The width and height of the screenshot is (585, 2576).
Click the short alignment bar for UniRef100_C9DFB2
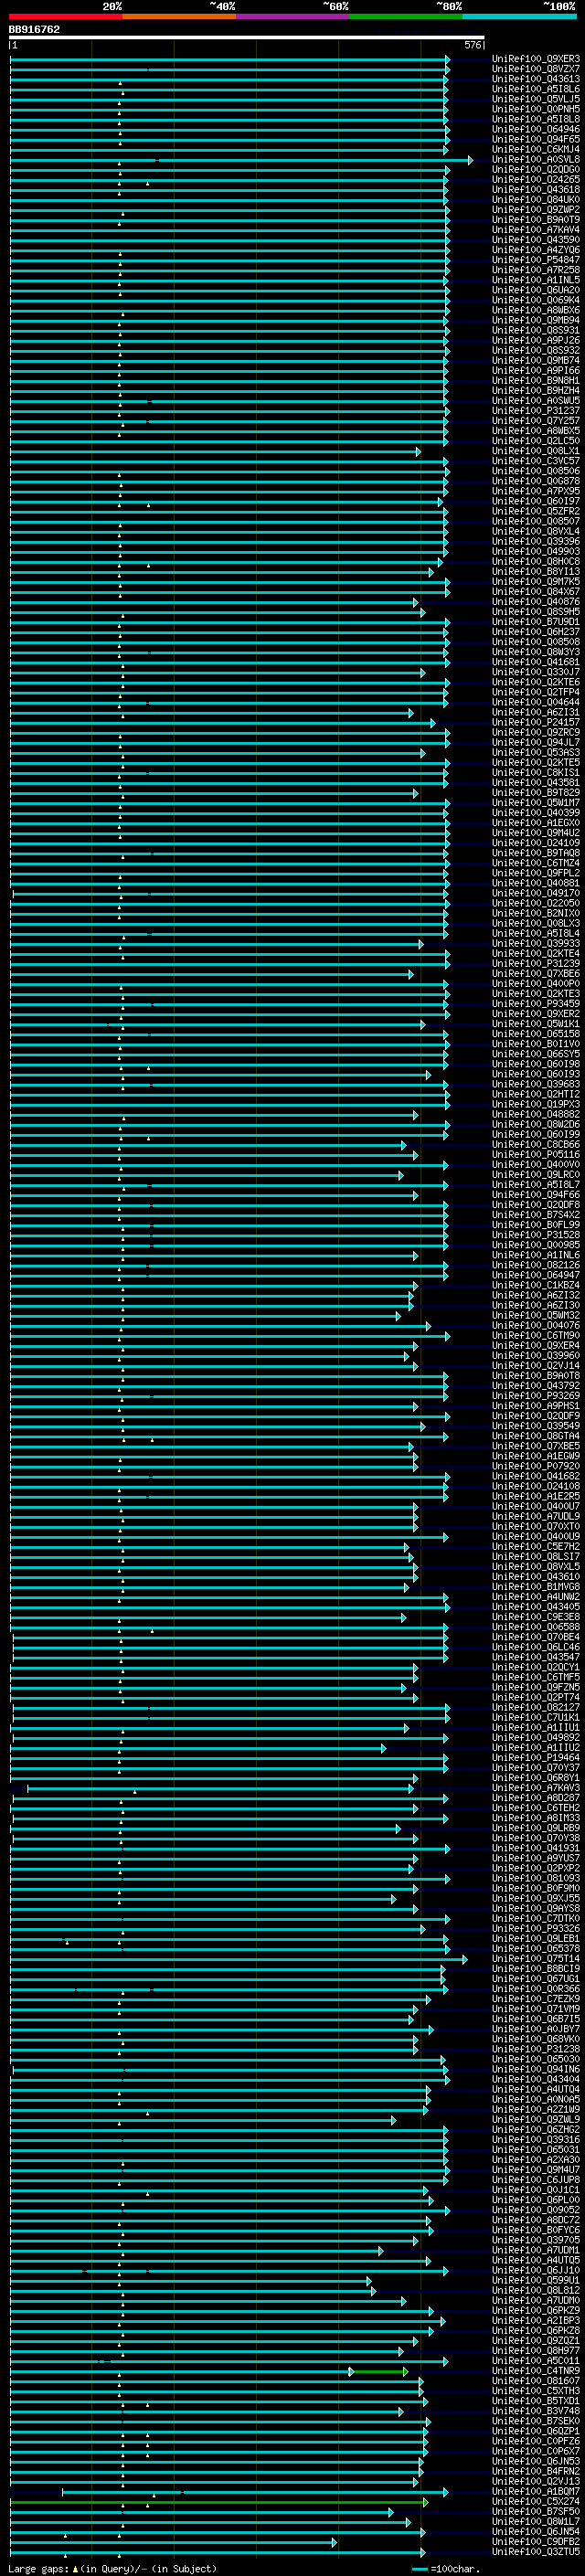[174, 2542]
